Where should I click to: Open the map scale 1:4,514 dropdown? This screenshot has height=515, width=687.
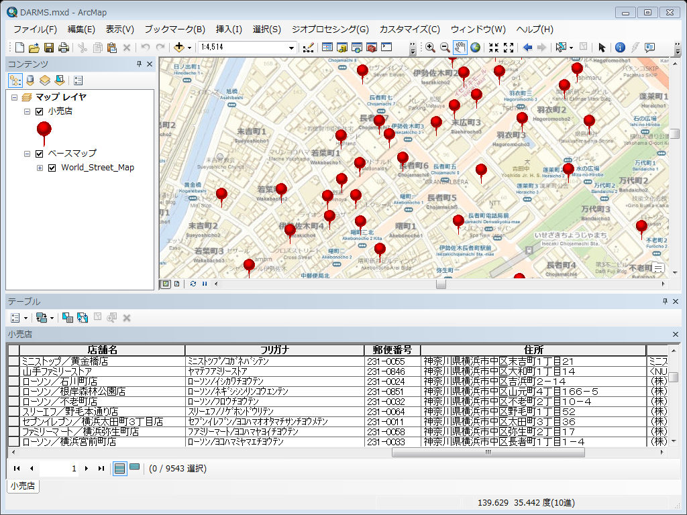pyautogui.click(x=291, y=48)
